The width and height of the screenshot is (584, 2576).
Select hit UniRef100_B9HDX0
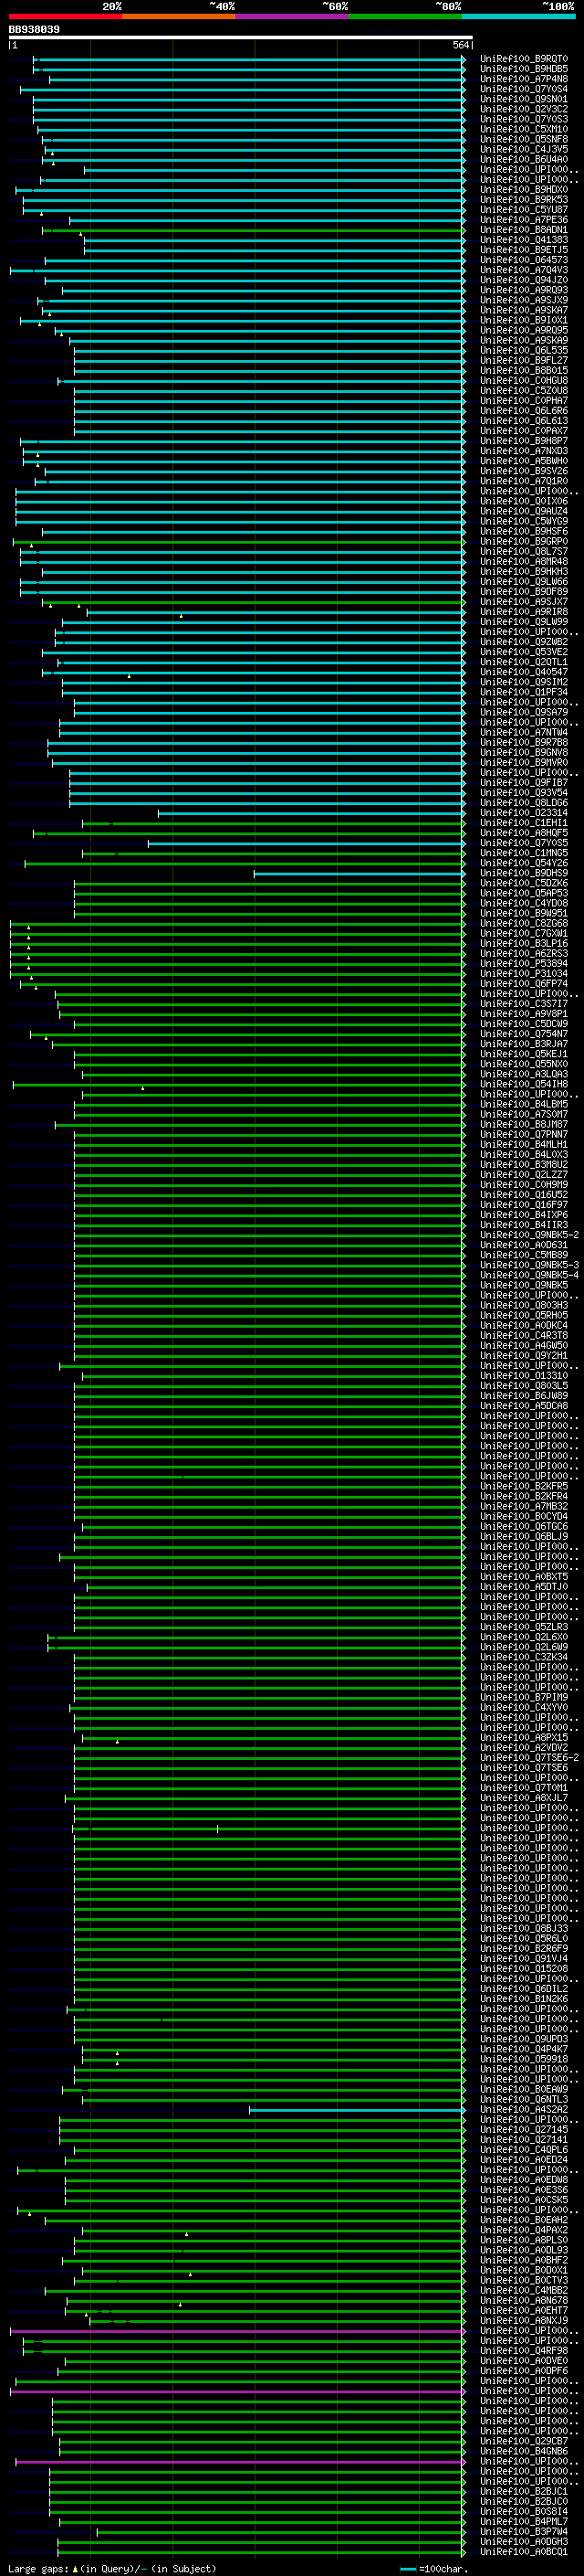[524, 189]
